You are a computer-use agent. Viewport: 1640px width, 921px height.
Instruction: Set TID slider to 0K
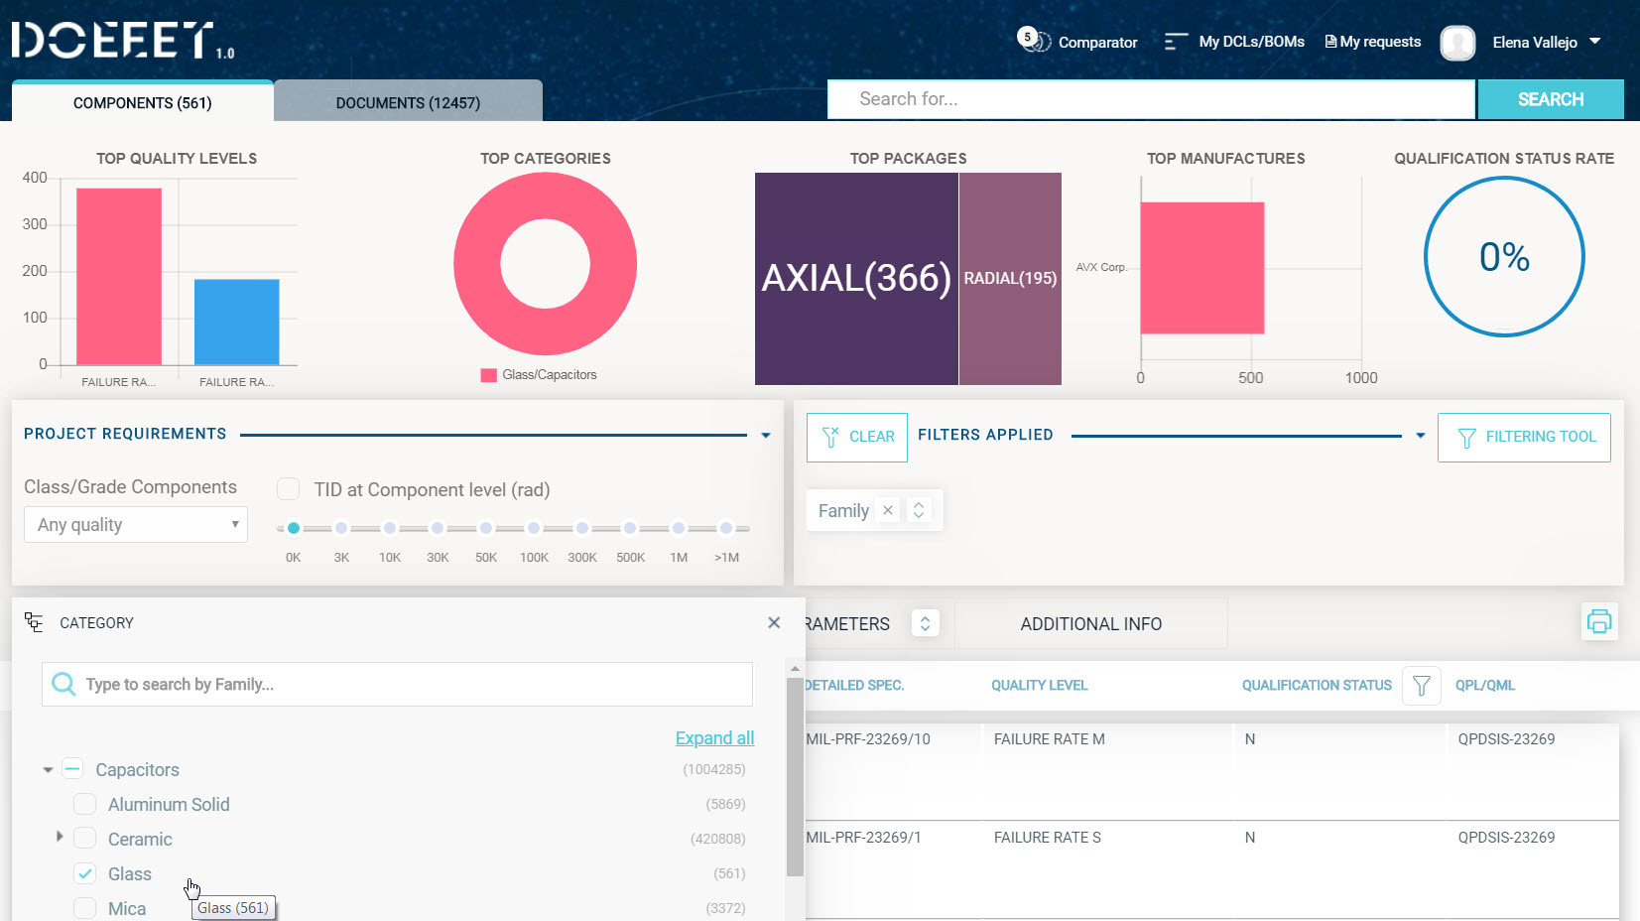coord(293,528)
